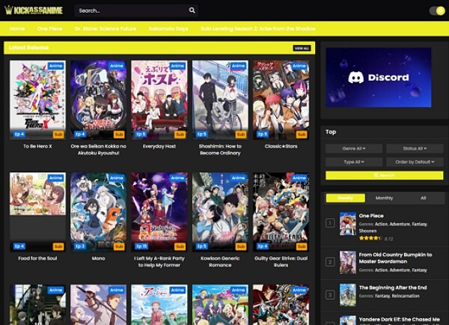Click the To Be Hero X title
Screen dimensions: 449x325
(37, 146)
